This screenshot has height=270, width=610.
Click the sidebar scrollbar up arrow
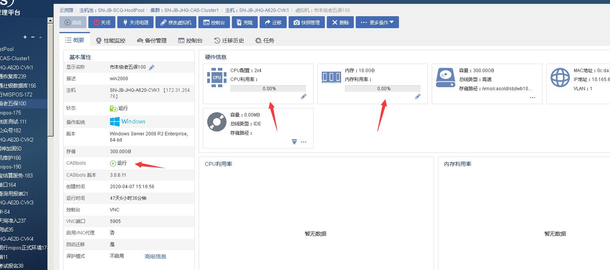click(51, 20)
